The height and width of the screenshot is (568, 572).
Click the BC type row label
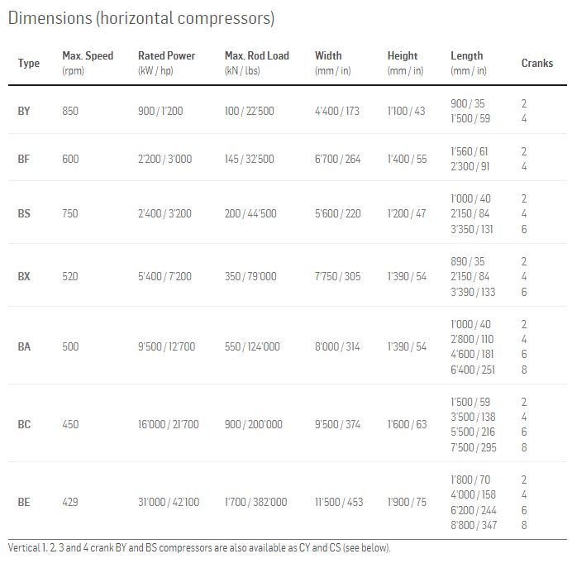click(x=24, y=424)
